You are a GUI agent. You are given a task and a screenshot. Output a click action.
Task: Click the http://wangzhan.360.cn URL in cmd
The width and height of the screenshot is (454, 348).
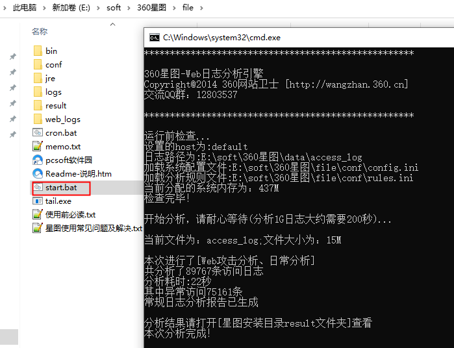coord(347,84)
